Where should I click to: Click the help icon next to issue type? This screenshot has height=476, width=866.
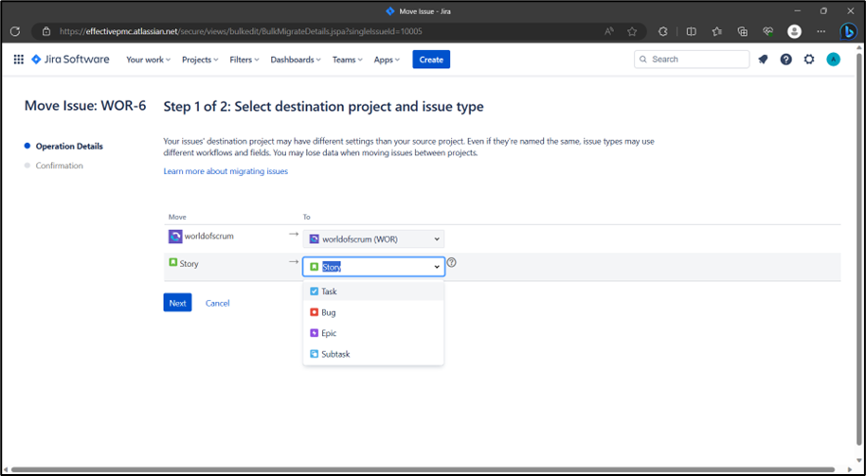click(451, 262)
